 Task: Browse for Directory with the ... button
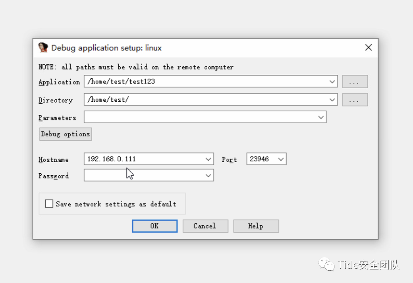pos(355,100)
